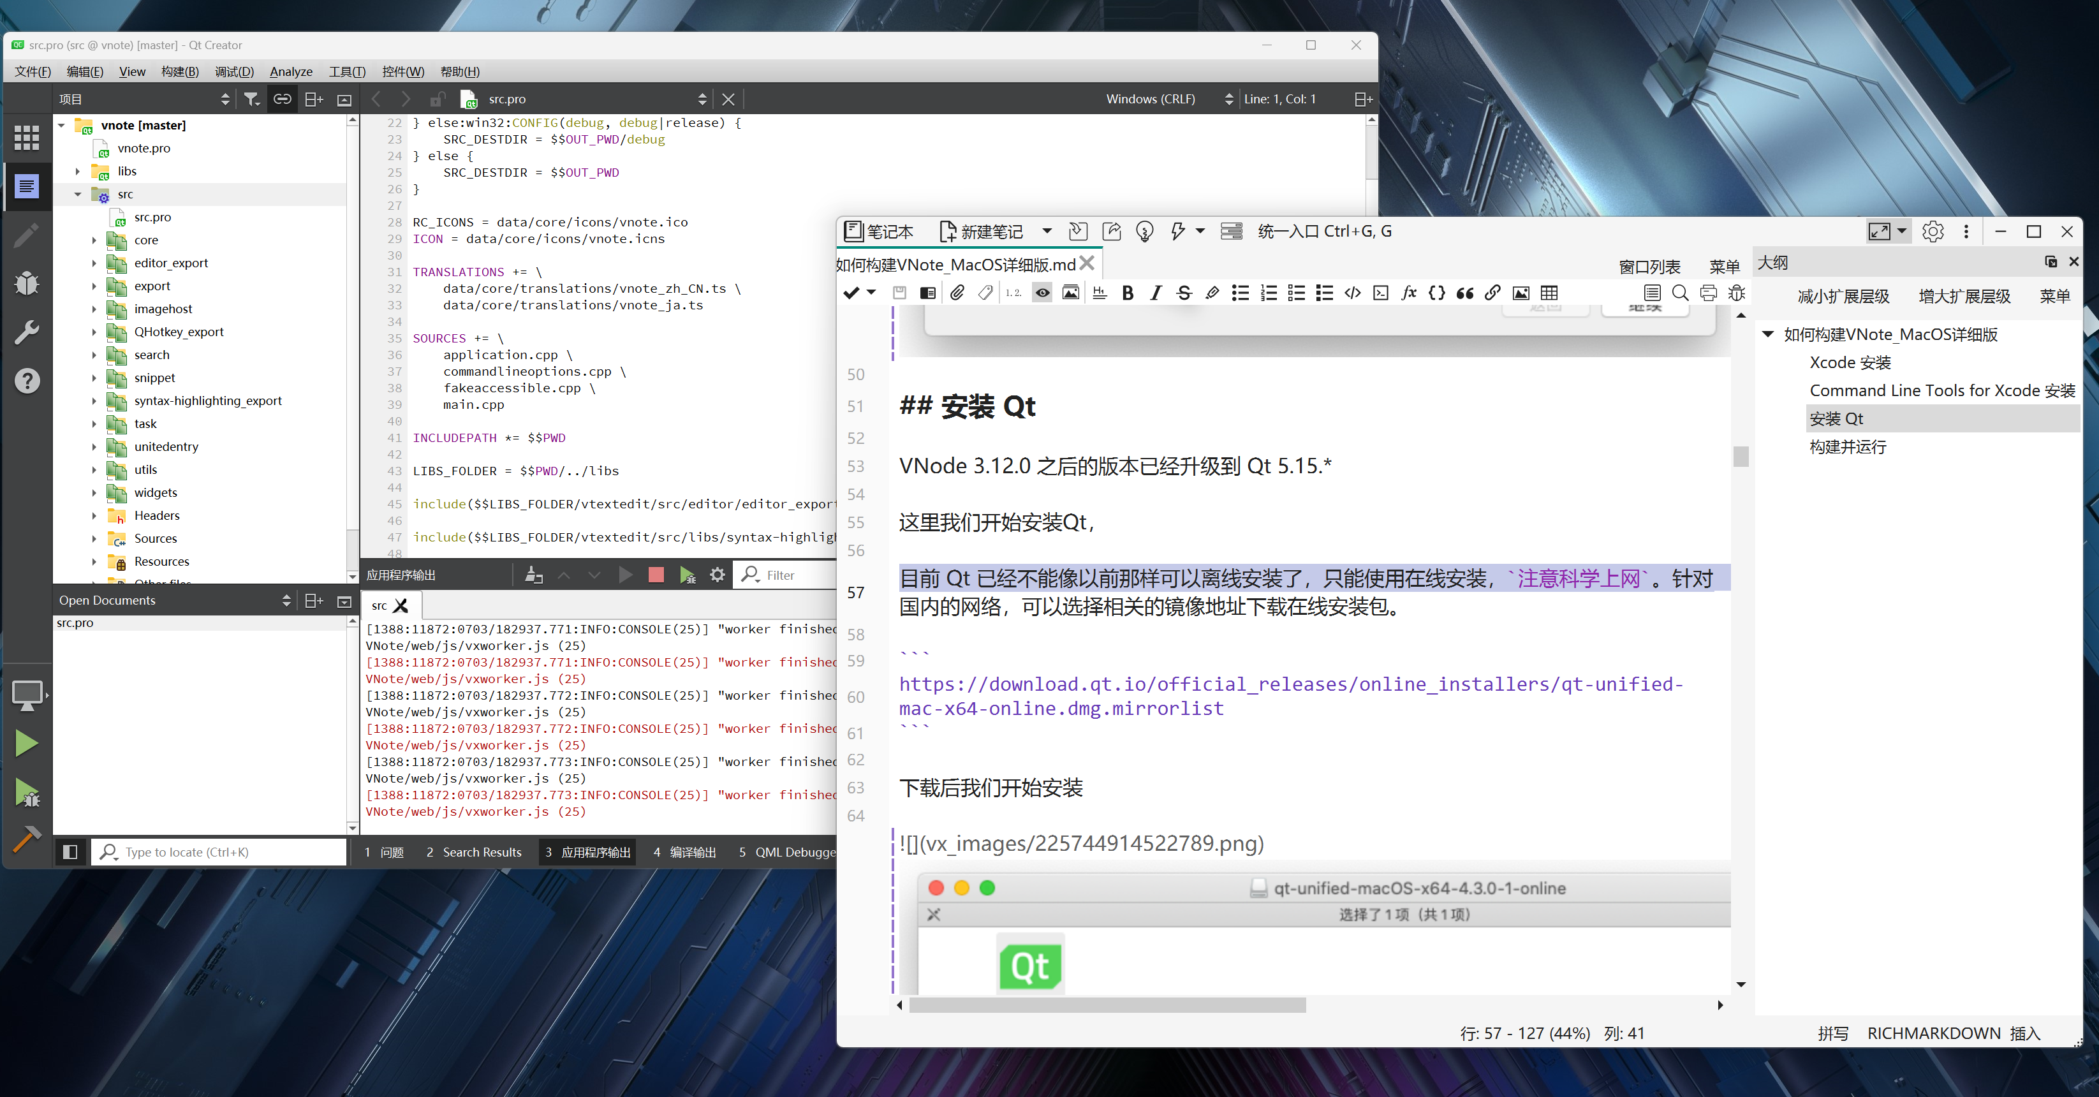Click the print icon in VNote toolbar
Image resolution: width=2099 pixels, height=1097 pixels.
(x=1709, y=293)
